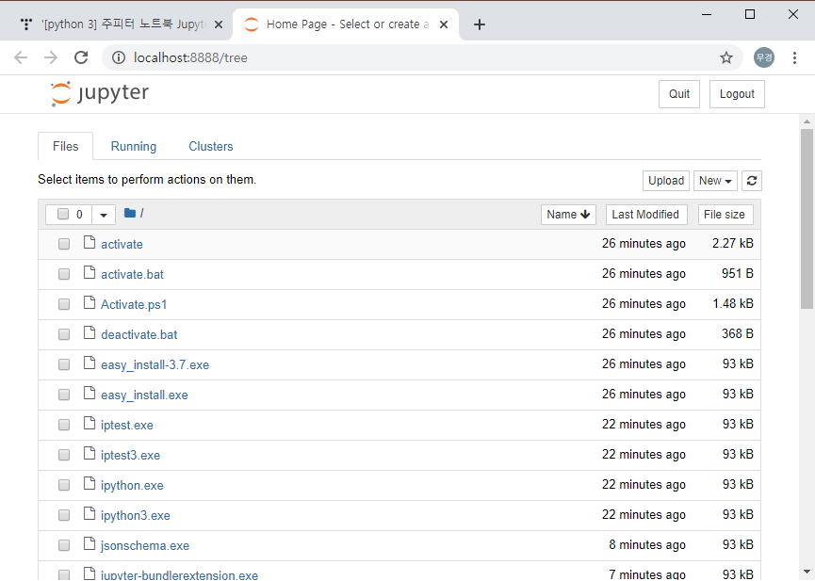The width and height of the screenshot is (815, 581).
Task: Click the Jupyter logo
Action: (x=100, y=93)
